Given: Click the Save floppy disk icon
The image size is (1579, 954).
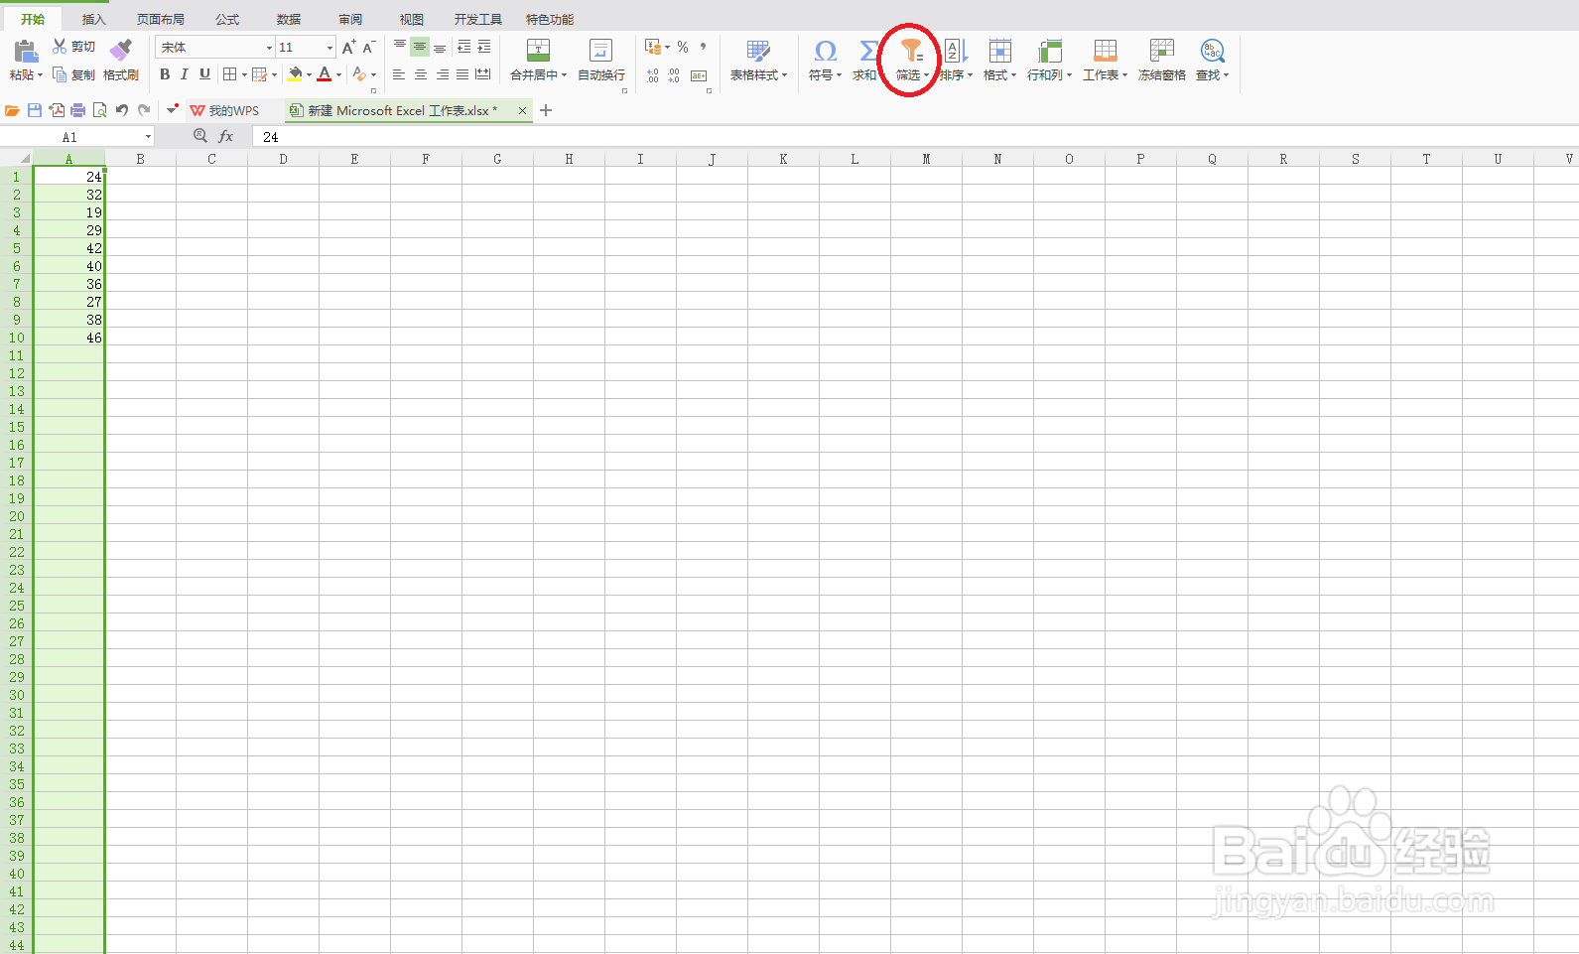Looking at the screenshot, I should (x=35, y=110).
